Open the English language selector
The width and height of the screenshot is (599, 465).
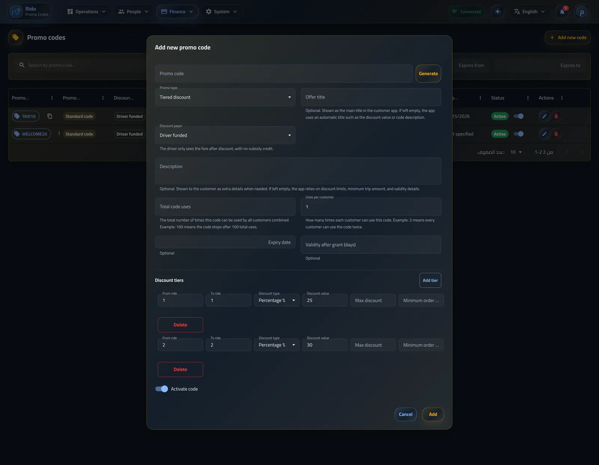[x=529, y=12]
